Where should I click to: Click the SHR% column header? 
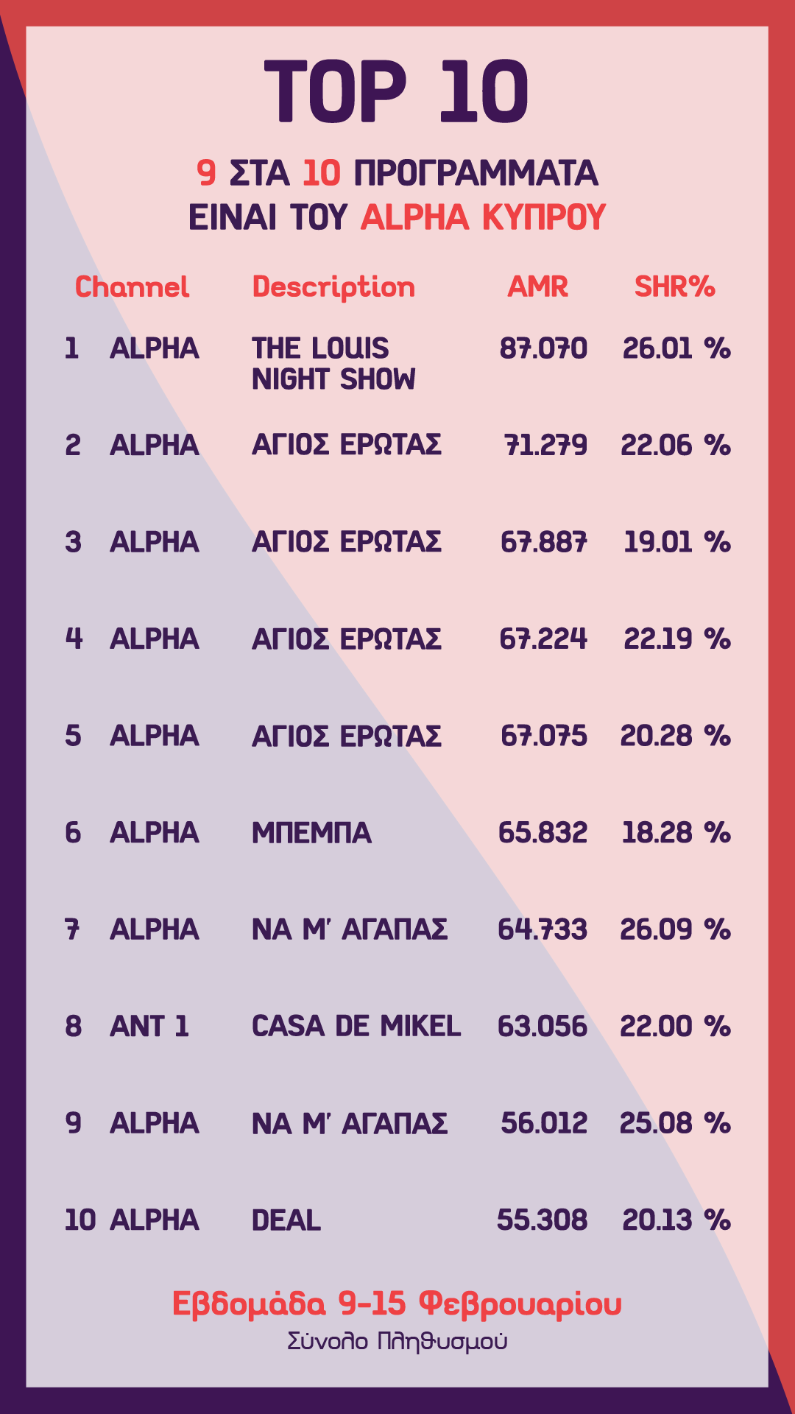[x=674, y=287]
